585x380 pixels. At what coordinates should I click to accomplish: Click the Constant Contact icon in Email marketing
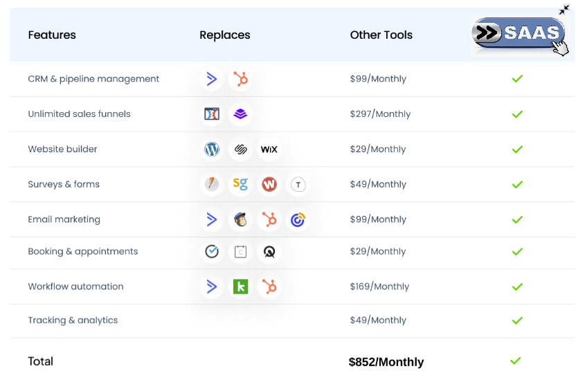click(x=298, y=220)
